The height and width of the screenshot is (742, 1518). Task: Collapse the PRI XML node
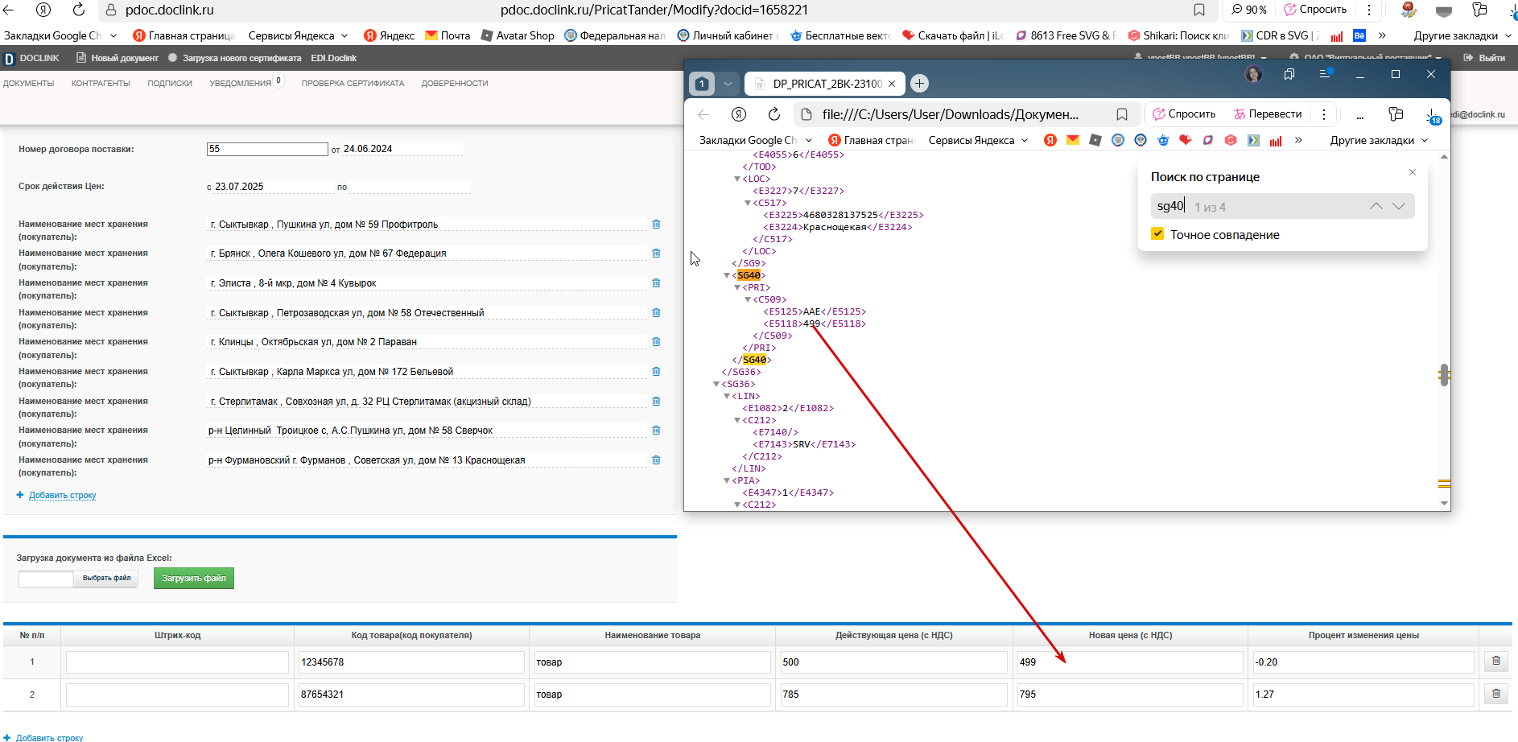[x=737, y=287]
